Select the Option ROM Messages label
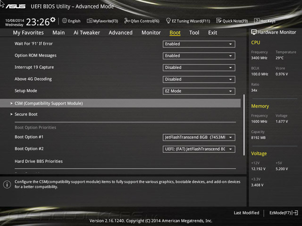 35,56
